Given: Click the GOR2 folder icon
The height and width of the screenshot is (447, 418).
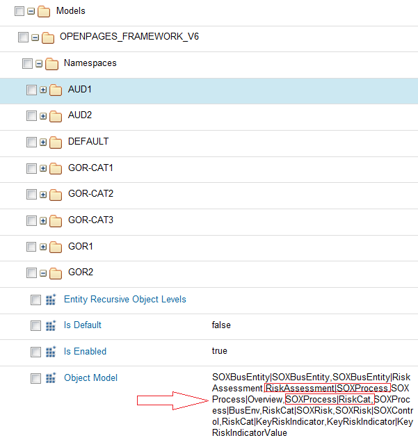Looking at the screenshot, I should coord(56,273).
